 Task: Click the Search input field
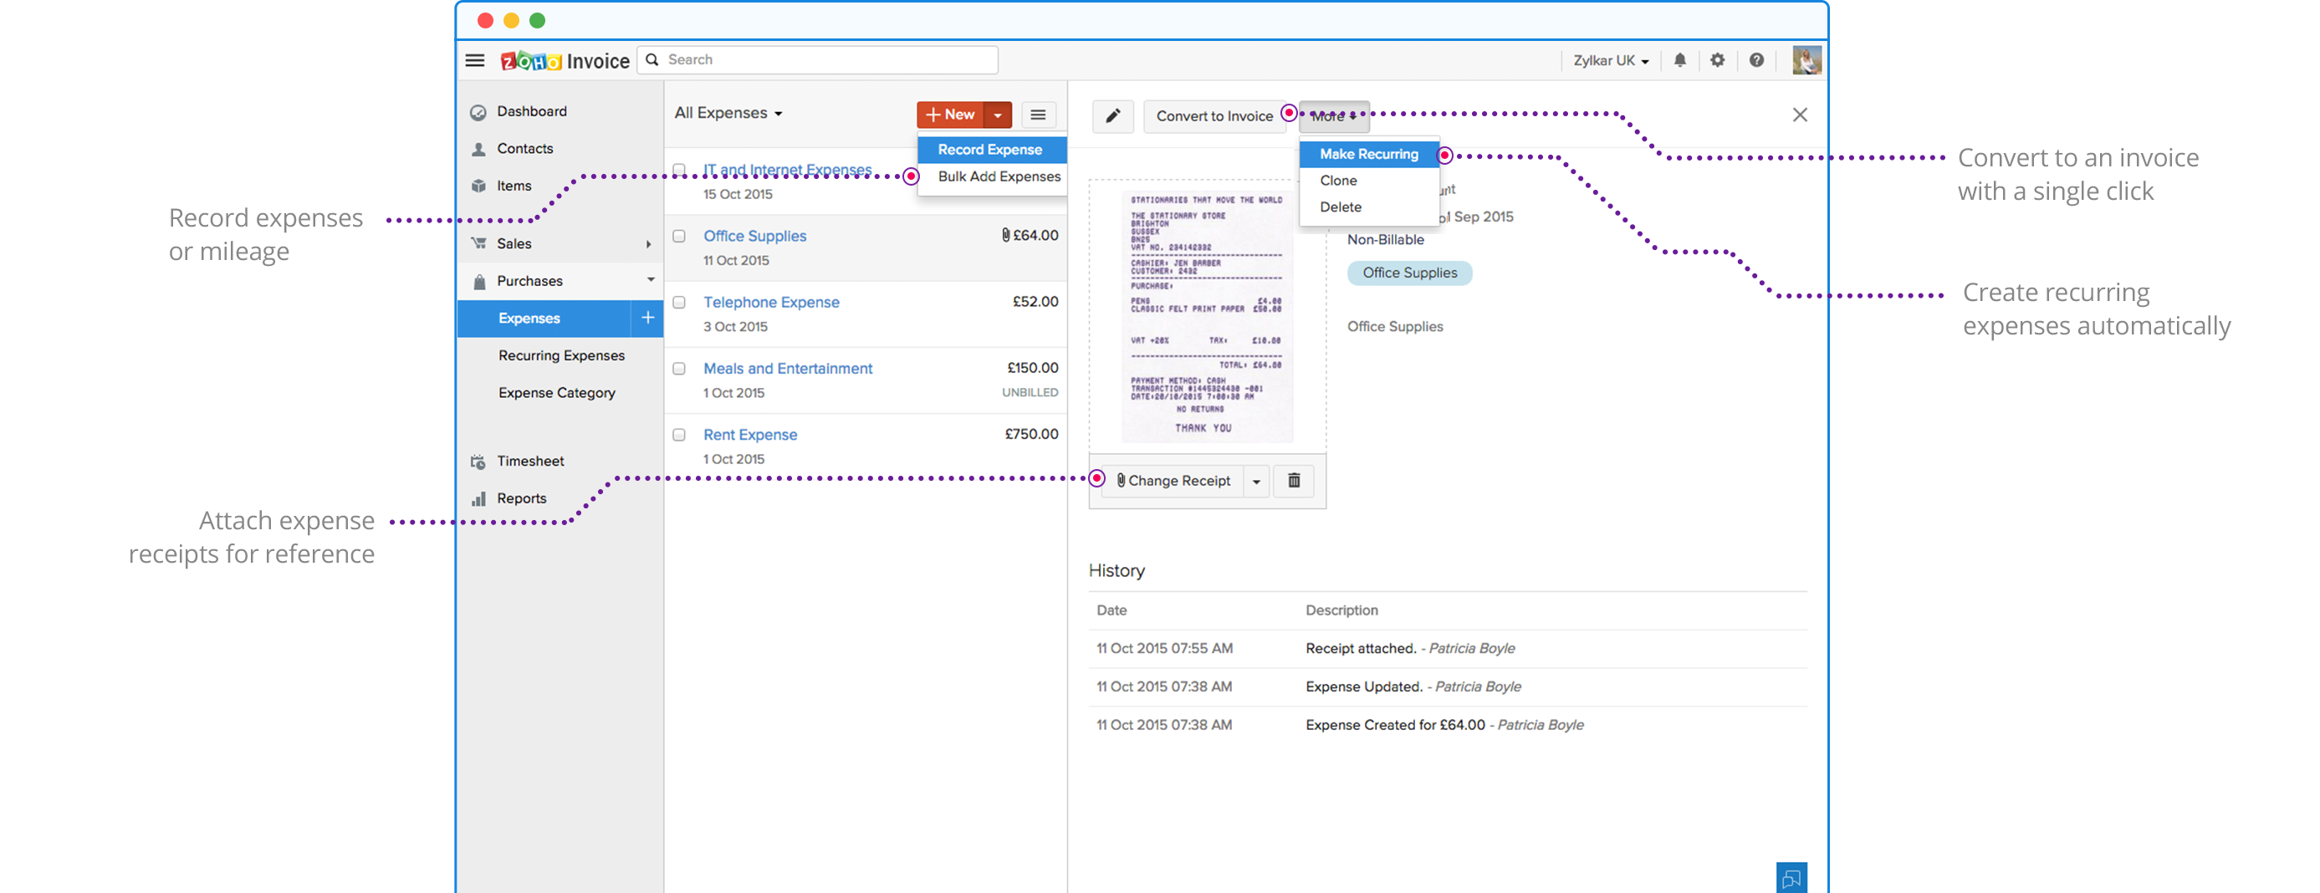tap(829, 59)
